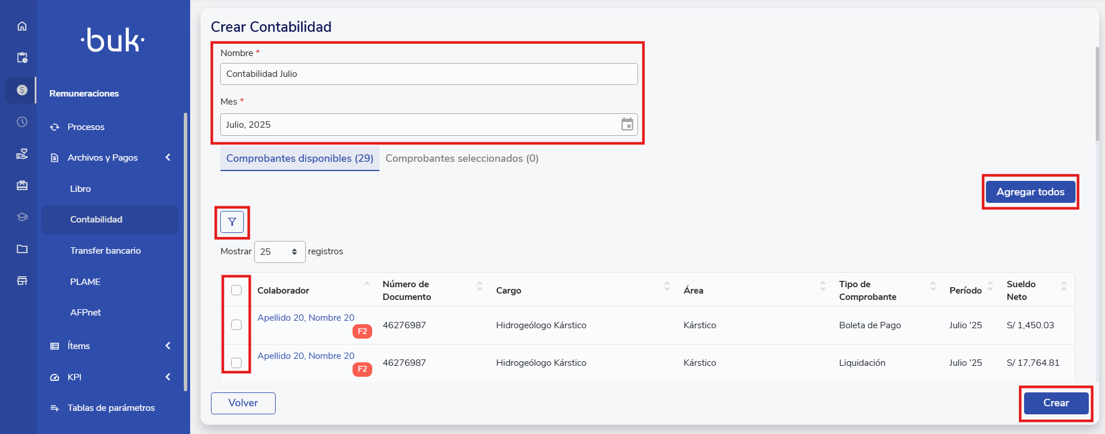Click the home icon in left rail
1105x434 pixels.
[22, 26]
